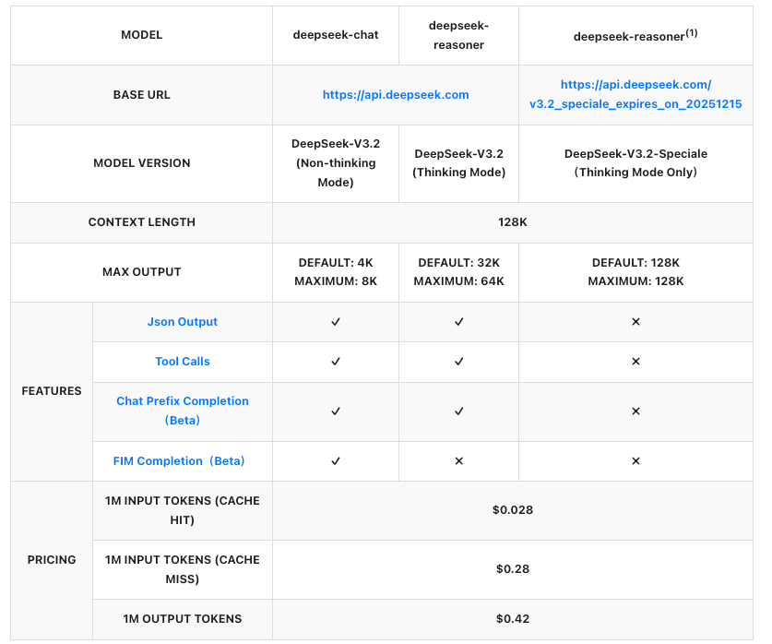Click the FIM Completion checkmark for deepseek-chat

(336, 461)
